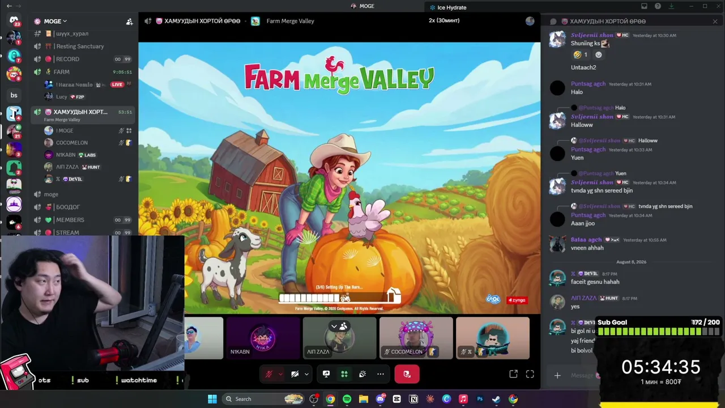
Task: Pop out the call window
Action: 513,374
